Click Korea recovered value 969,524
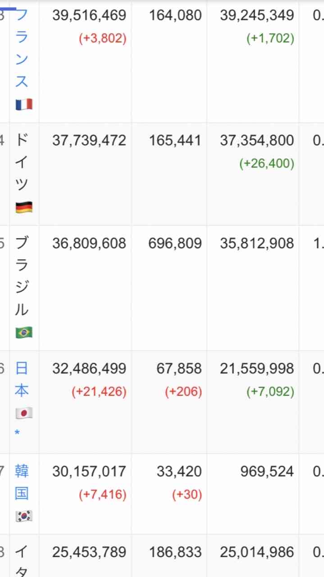Image resolution: width=324 pixels, height=577 pixels. [267, 472]
